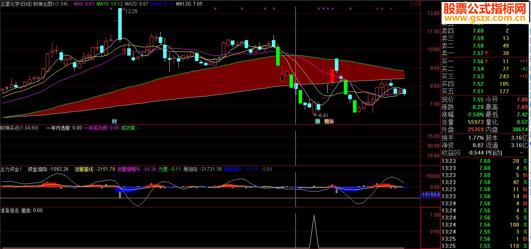Click the PE(动) label
531x249 pixels.
coord(495,153)
